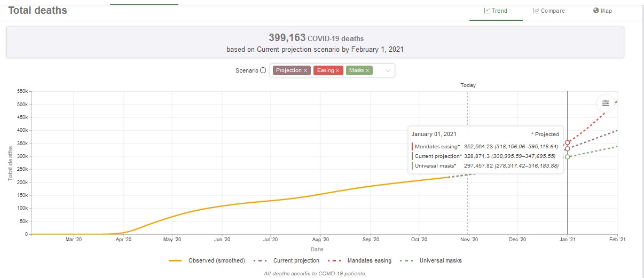Switch to the Map view tab
Screen dimensions: 644x278
point(602,11)
